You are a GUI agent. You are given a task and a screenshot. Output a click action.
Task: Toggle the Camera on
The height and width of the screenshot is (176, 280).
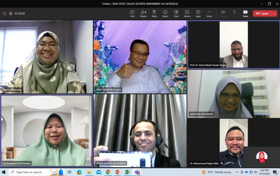point(224,13)
